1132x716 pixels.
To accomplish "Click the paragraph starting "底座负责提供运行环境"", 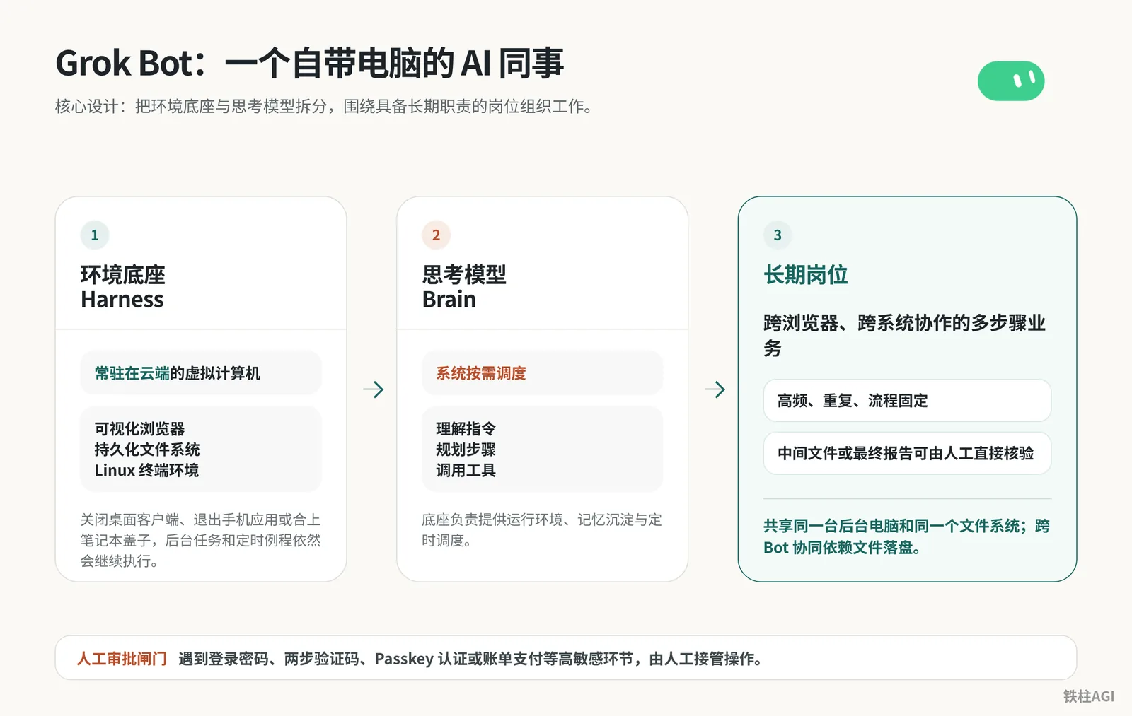I will click(542, 530).
